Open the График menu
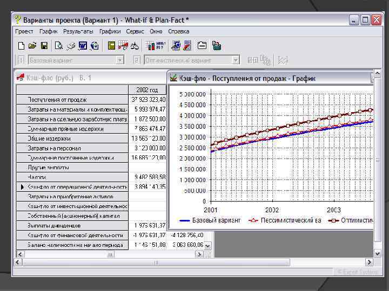389x291 pixels. (x=49, y=31)
